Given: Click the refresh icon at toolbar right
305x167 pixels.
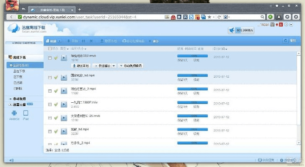Looking at the screenshot, I should [x=286, y=41].
